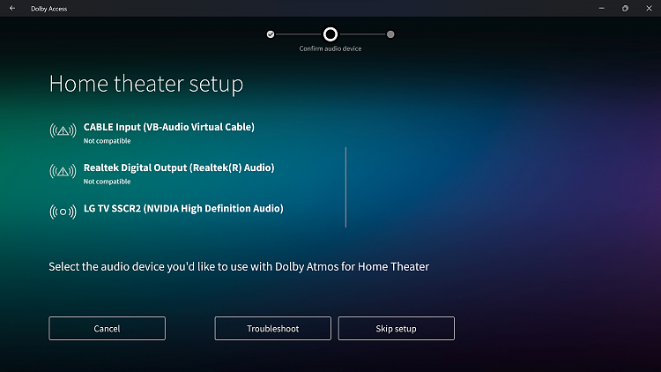Go back using the arrow in title bar
This screenshot has height=372, width=661.
coord(12,8)
